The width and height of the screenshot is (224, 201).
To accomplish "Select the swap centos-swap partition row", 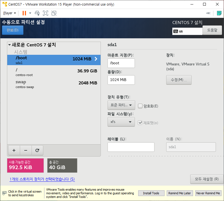I will pyautogui.click(x=54, y=84).
